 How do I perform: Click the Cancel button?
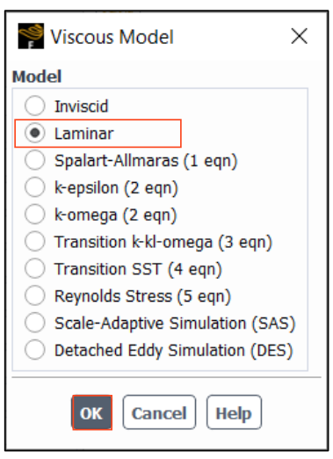point(159,412)
